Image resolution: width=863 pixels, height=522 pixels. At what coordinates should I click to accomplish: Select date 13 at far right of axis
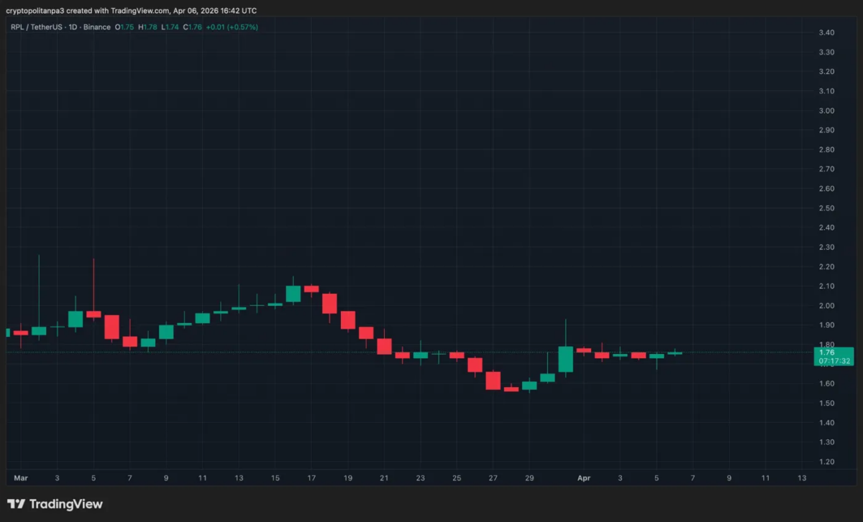point(802,477)
